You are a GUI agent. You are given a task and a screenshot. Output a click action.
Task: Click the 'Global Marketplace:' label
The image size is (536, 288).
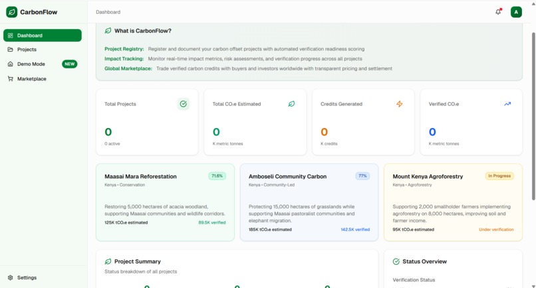tap(128, 68)
